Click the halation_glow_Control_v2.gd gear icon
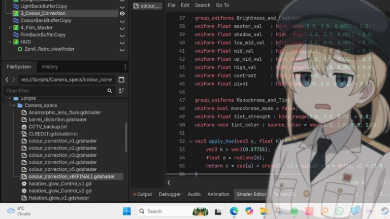Image resolution: width=390 pixels, height=219 pixels. [x=24, y=191]
